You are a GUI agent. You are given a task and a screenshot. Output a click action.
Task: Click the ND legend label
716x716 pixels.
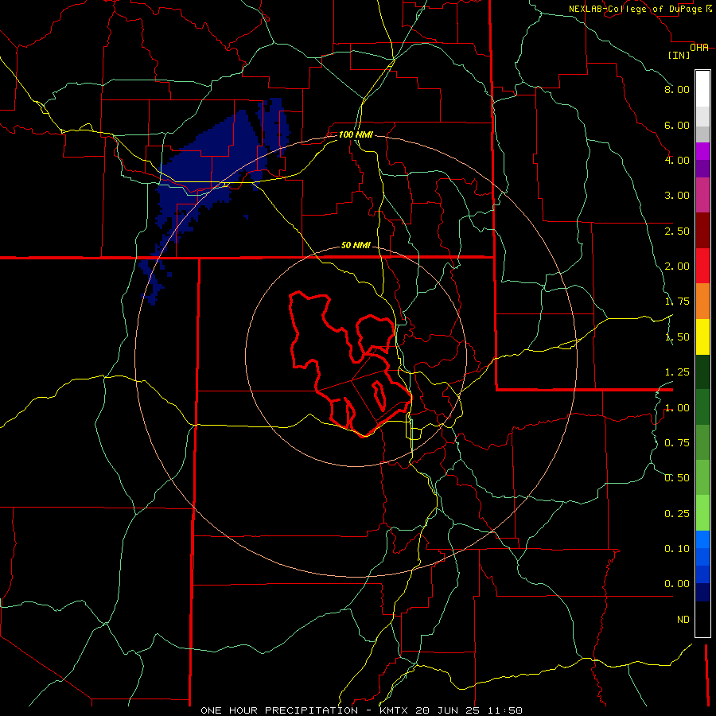683,620
